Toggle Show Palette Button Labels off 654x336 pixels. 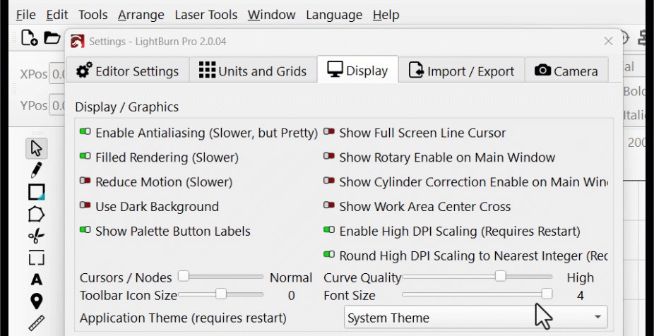pos(85,231)
